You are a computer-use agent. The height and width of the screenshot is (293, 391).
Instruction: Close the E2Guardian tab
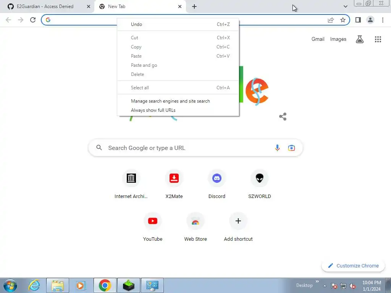[x=89, y=6]
